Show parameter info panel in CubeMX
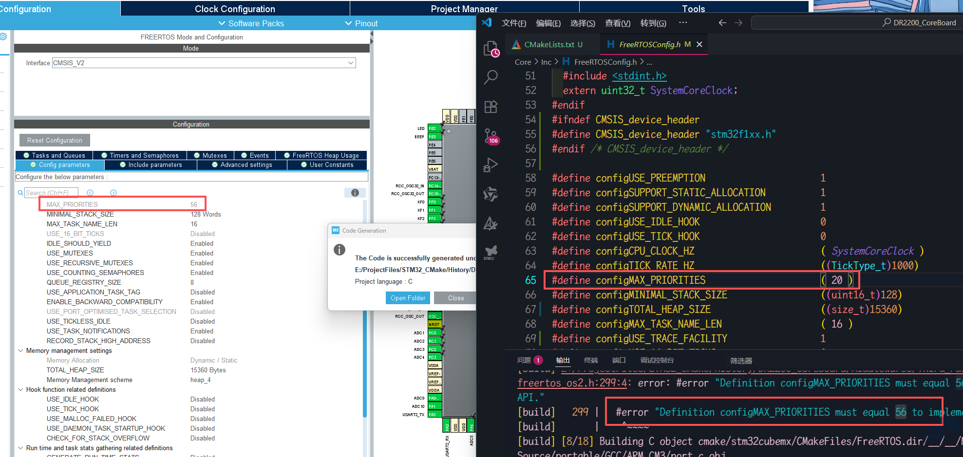 [355, 193]
